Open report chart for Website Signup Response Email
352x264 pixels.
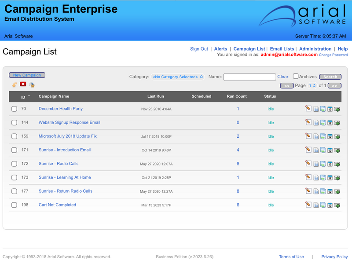coord(316,123)
